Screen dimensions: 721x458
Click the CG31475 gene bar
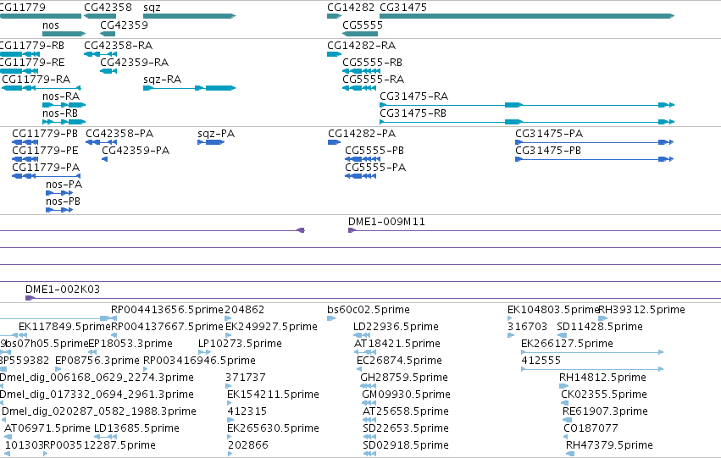[527, 16]
